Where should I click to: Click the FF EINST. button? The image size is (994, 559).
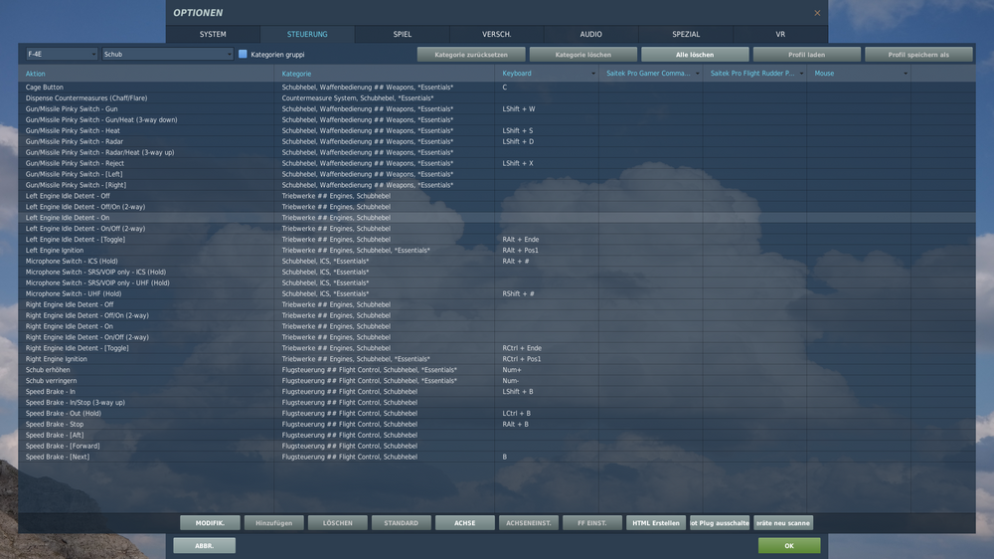tap(592, 523)
